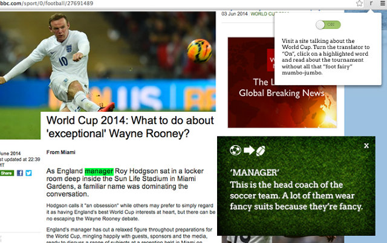The image size is (387, 243).
Task: Turn off the translator ON switch
Action: [328, 25]
